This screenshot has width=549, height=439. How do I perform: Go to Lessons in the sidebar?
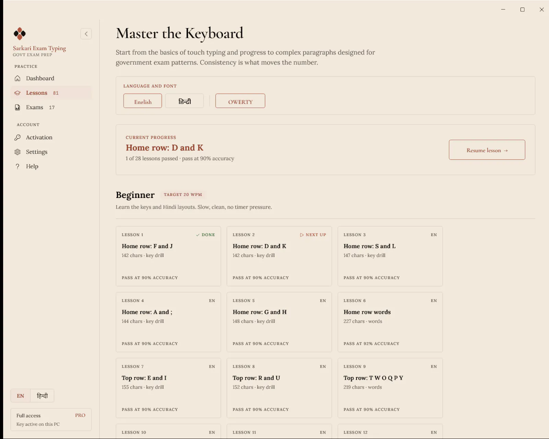[51, 93]
